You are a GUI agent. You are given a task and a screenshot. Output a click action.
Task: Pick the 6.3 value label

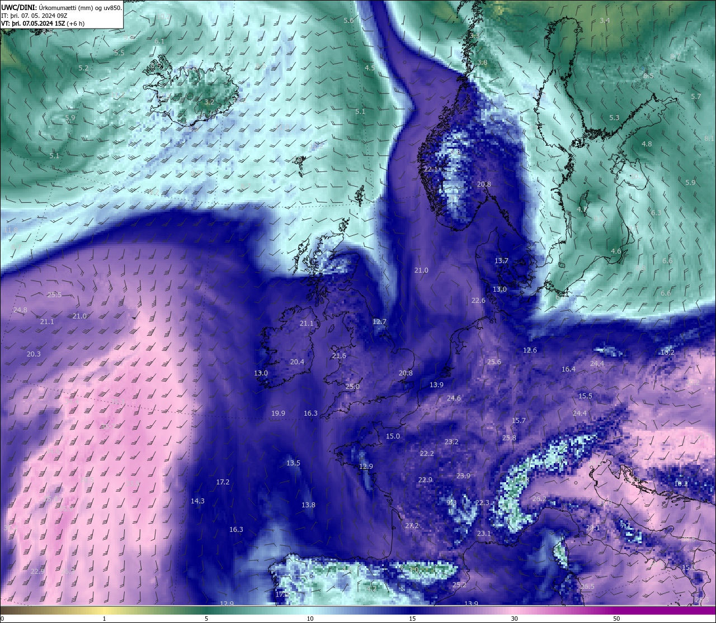656,213
